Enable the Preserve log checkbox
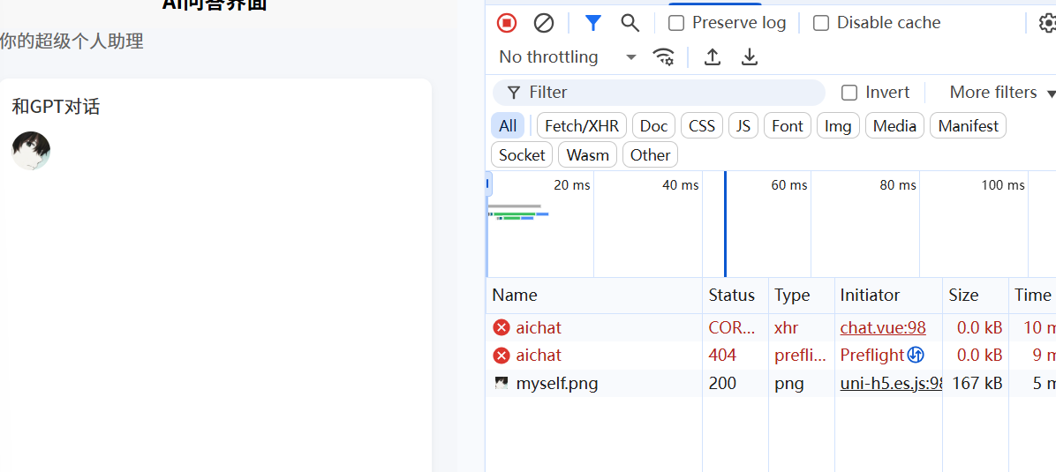 (676, 23)
